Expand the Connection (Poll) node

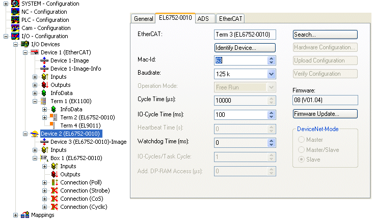[45, 182]
